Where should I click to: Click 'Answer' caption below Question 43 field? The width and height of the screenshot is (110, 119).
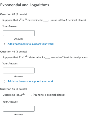19,39
